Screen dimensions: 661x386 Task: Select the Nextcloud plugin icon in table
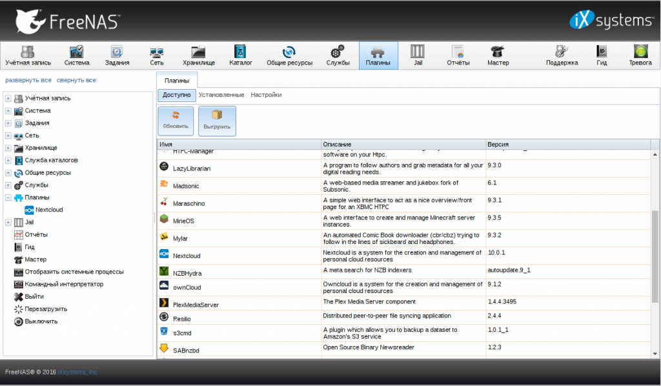(164, 254)
